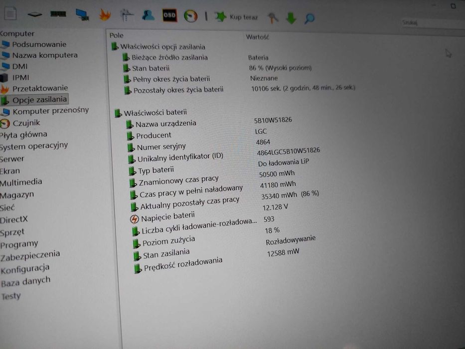
Task: Click the 12588 mW value
Action: tap(283, 253)
